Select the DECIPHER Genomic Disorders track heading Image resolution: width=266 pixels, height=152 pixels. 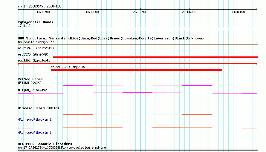click(x=45, y=144)
